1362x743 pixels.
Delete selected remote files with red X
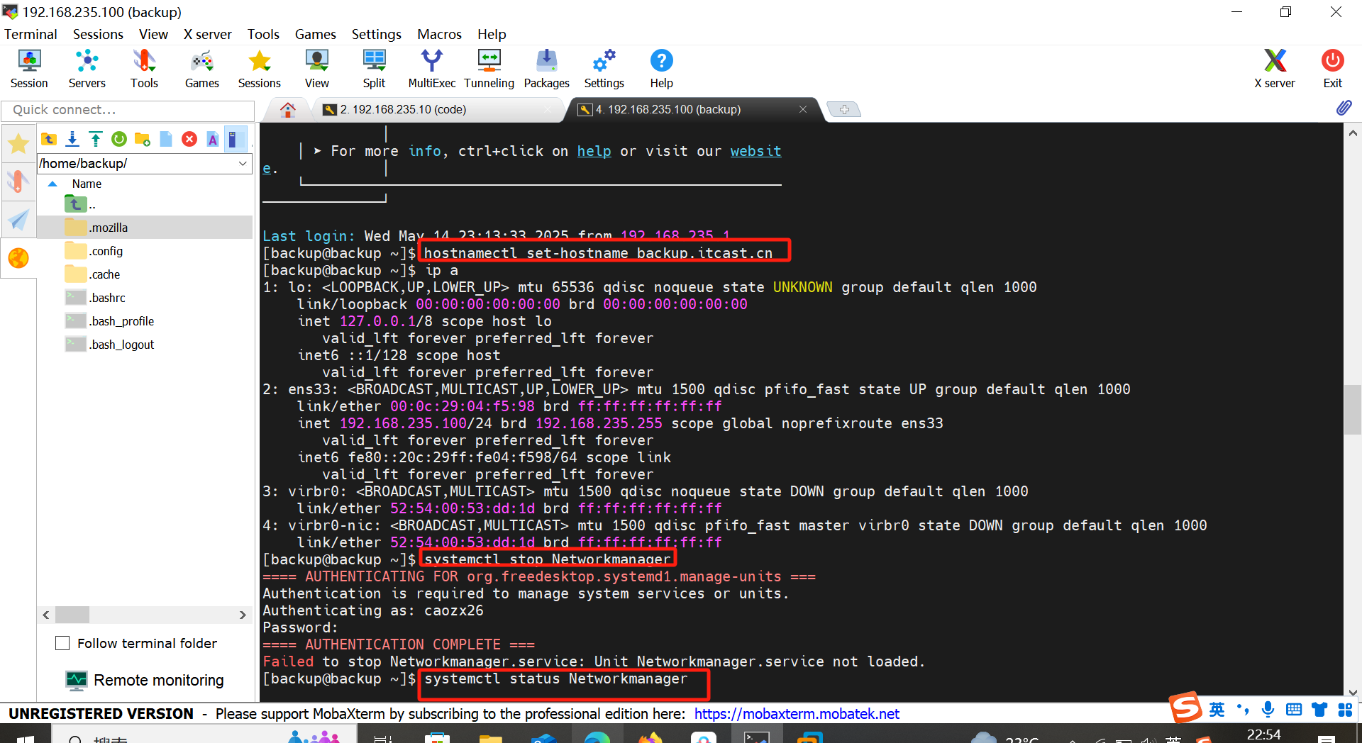pyautogui.click(x=189, y=139)
